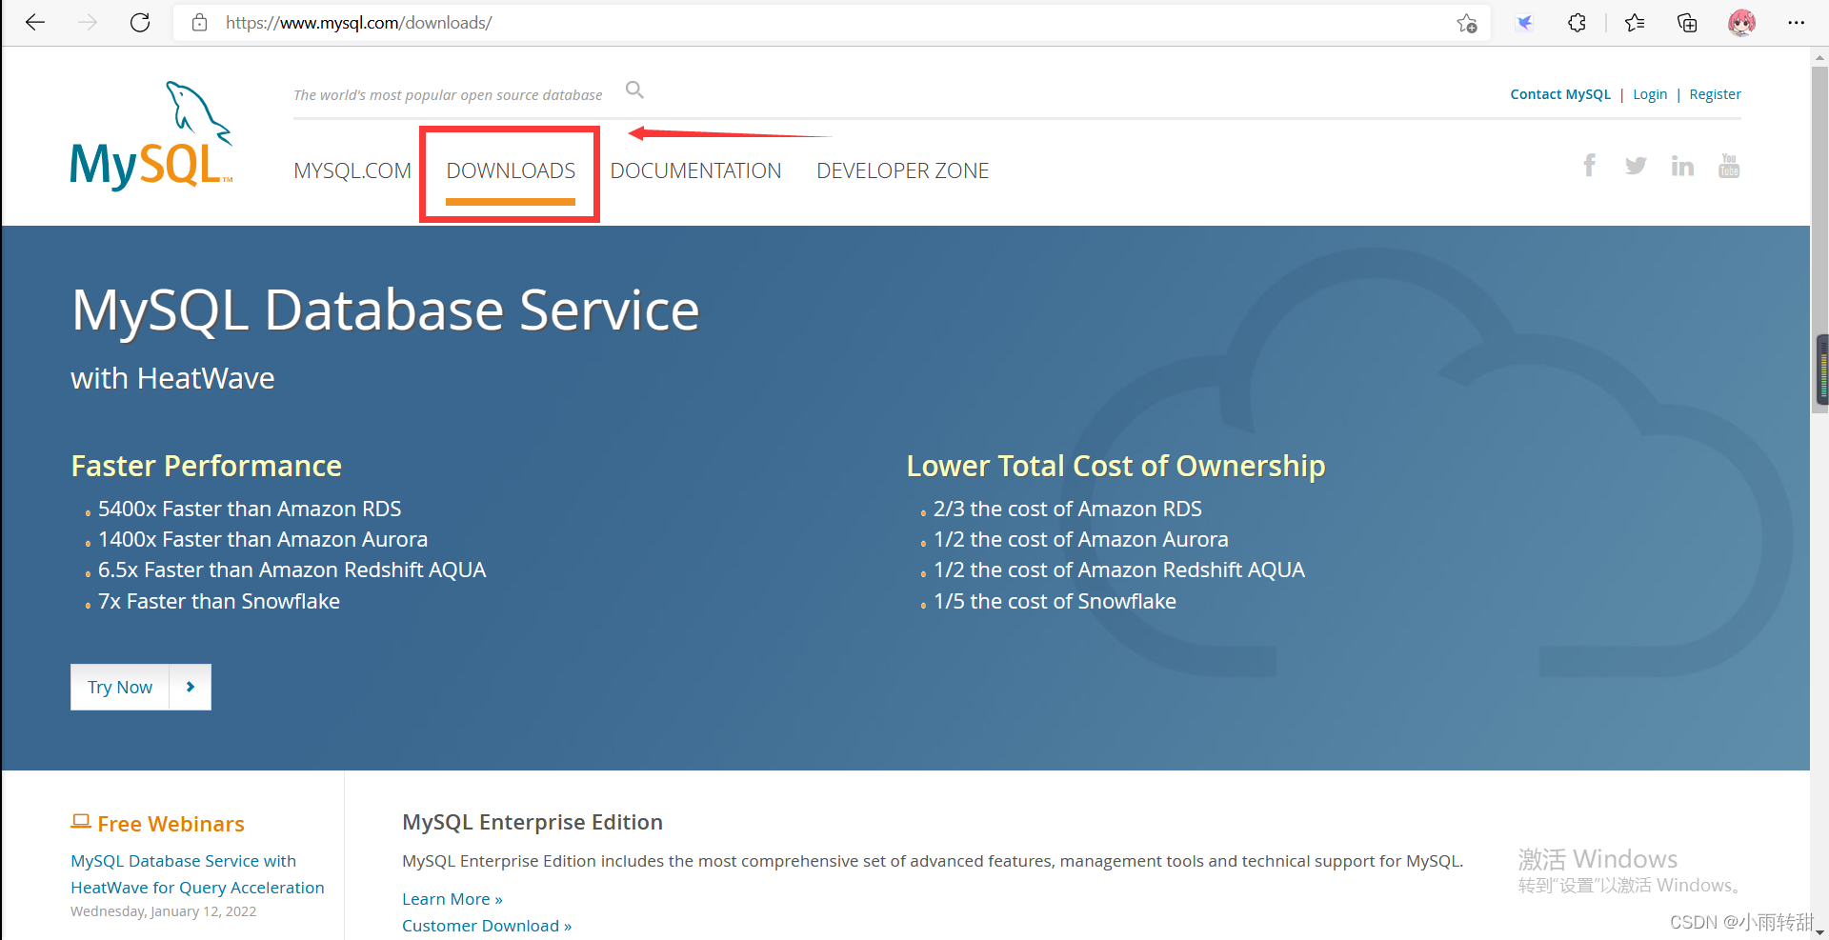The height and width of the screenshot is (940, 1829).
Task: Open MySQL LinkedIn page icon
Action: (x=1682, y=166)
